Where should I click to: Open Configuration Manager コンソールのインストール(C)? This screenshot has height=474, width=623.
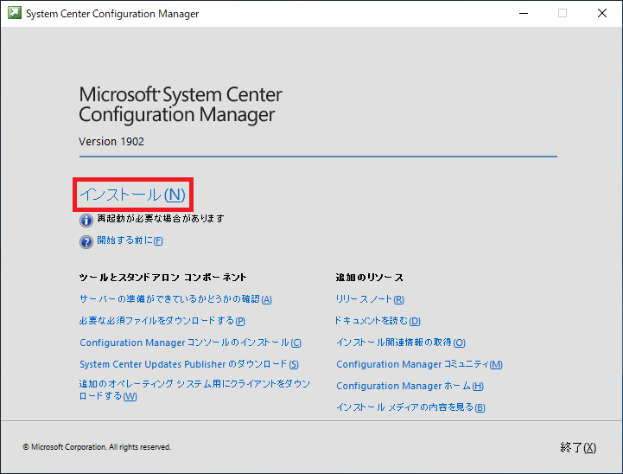[190, 343]
